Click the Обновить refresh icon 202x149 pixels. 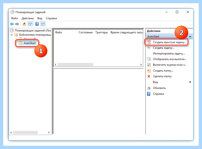point(149,88)
